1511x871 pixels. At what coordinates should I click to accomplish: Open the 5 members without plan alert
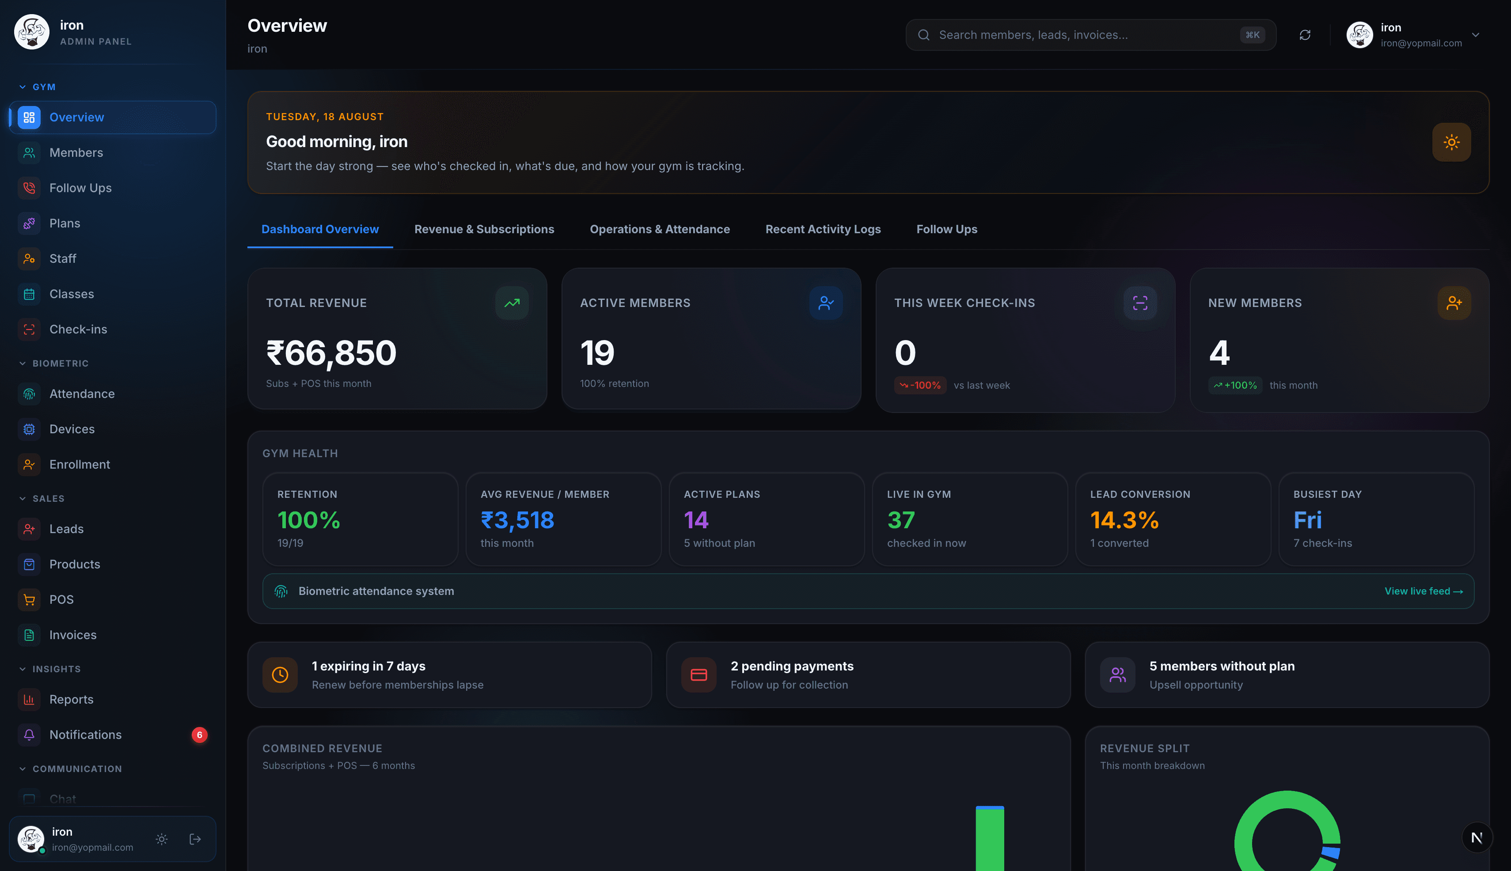[x=1287, y=675]
